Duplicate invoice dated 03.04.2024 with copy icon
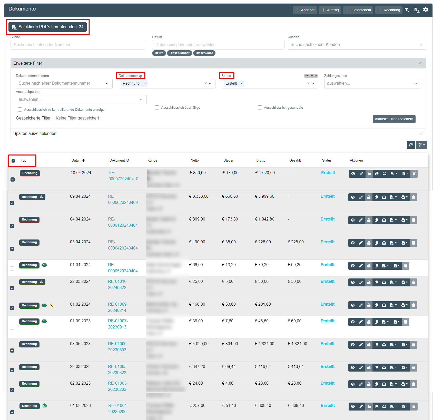 [x=376, y=243]
